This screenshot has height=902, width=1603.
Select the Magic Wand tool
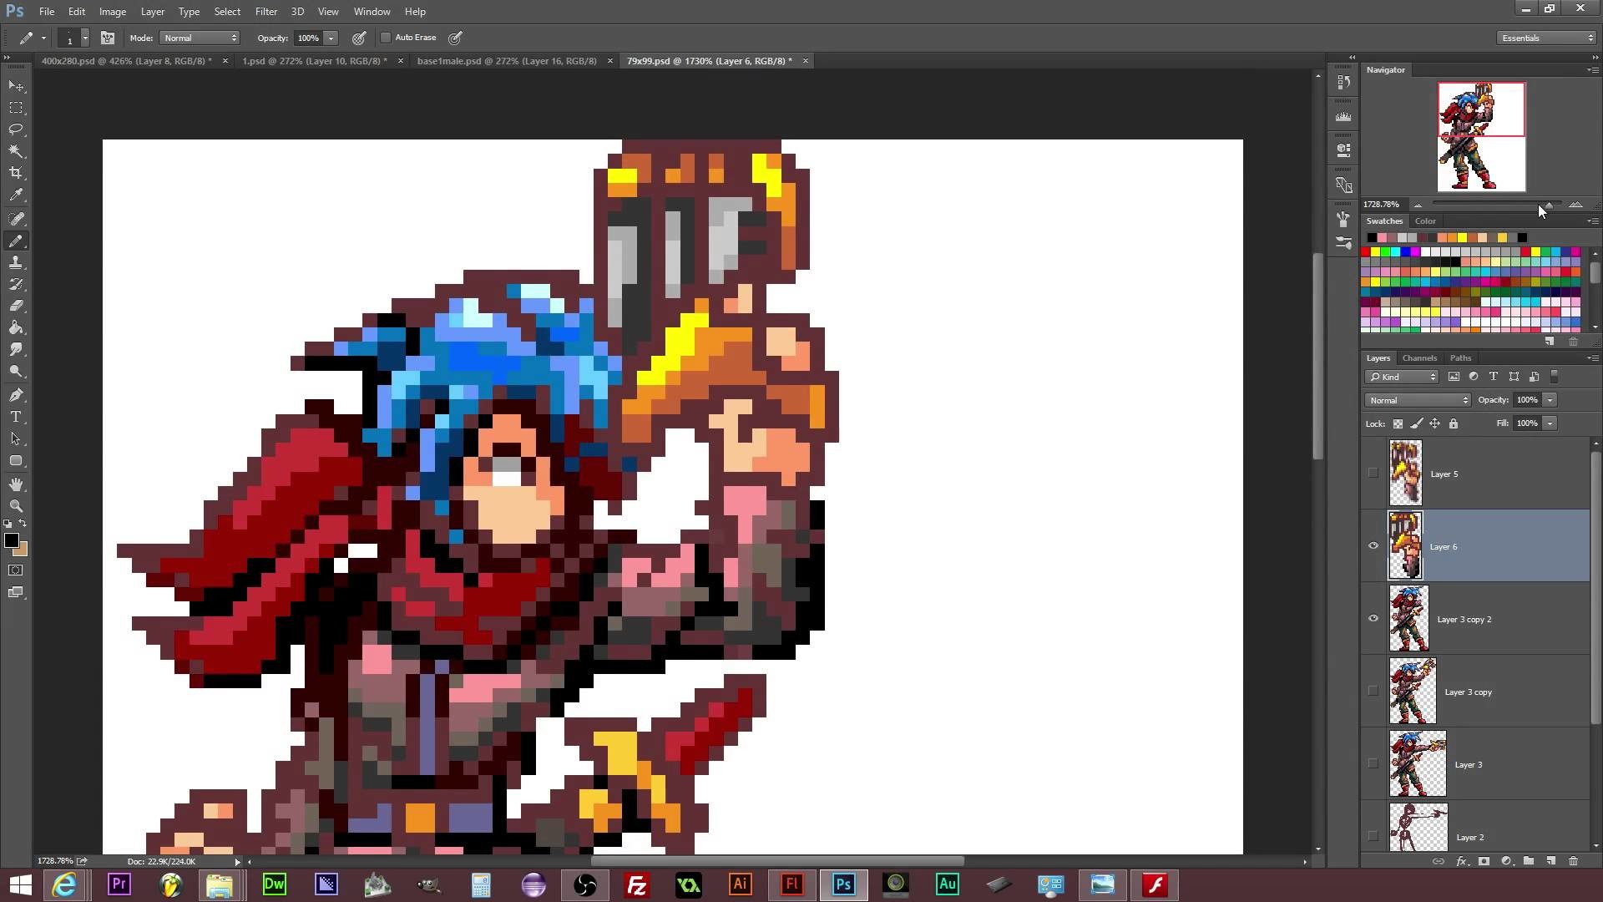click(x=16, y=151)
